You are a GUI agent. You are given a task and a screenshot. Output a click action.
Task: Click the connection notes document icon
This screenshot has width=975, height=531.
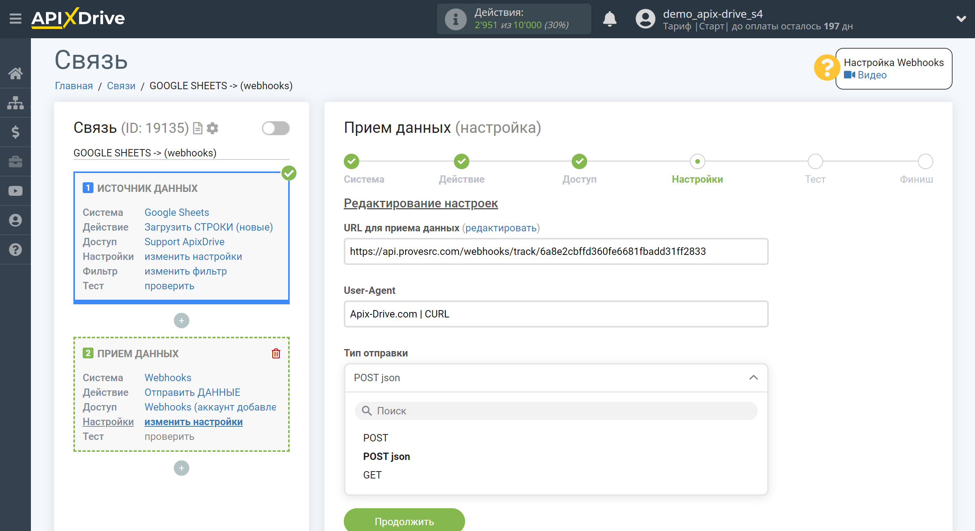coord(197,128)
